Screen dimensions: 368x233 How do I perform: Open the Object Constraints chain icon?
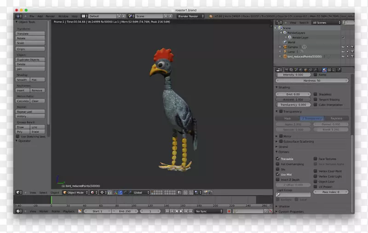pos(310,70)
